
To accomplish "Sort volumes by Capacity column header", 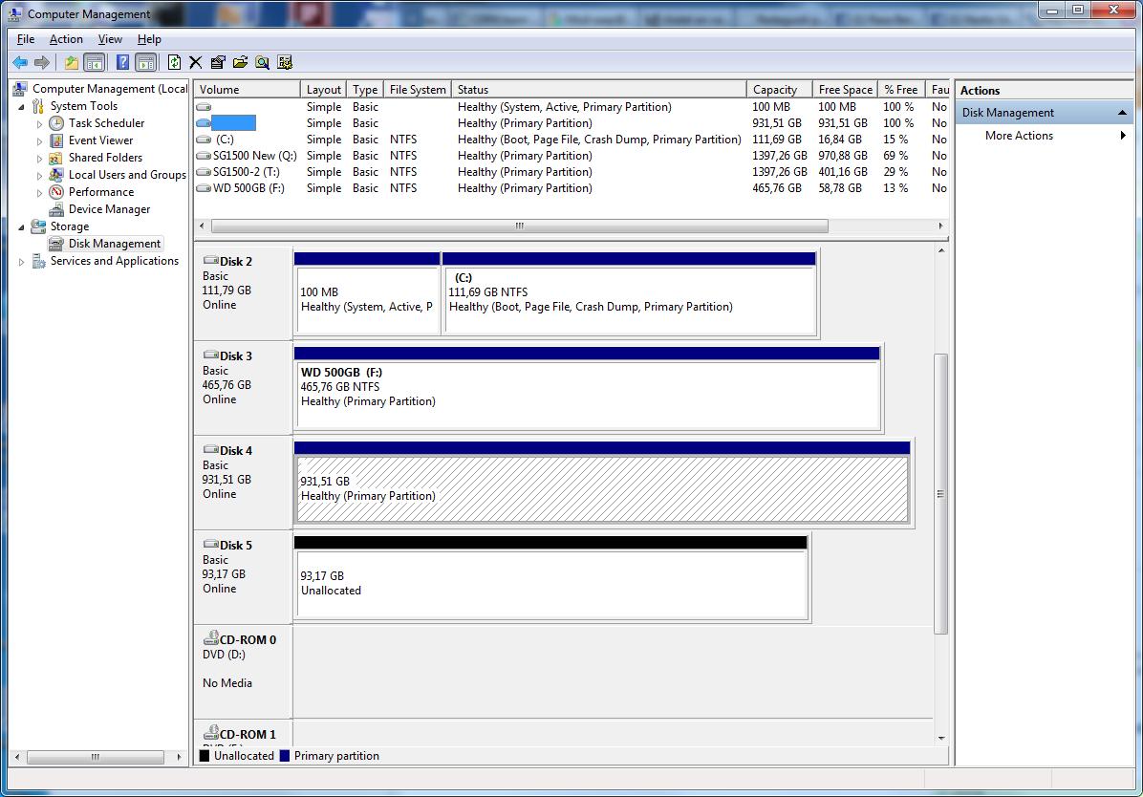I will pos(774,90).
